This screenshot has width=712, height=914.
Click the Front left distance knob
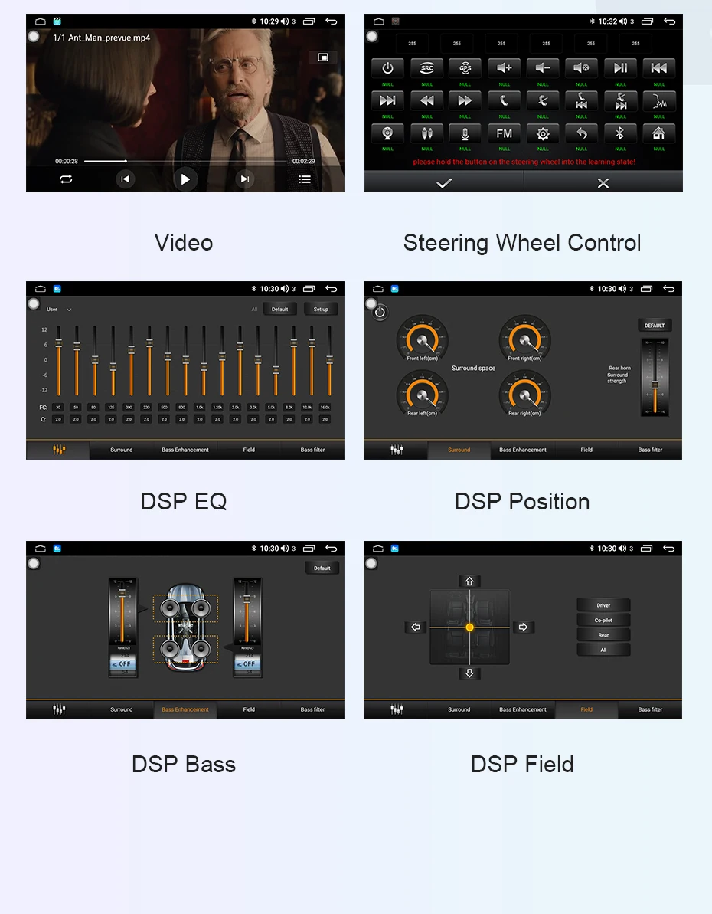click(x=423, y=339)
